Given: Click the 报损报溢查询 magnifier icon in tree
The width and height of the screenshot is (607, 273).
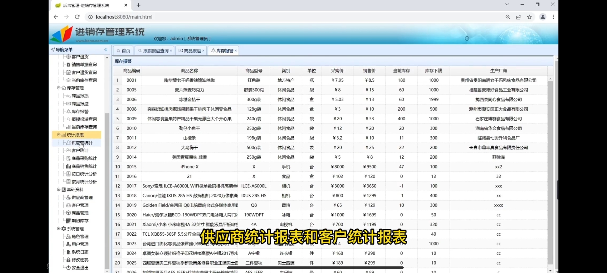Looking at the screenshot, I should (x=68, y=119).
